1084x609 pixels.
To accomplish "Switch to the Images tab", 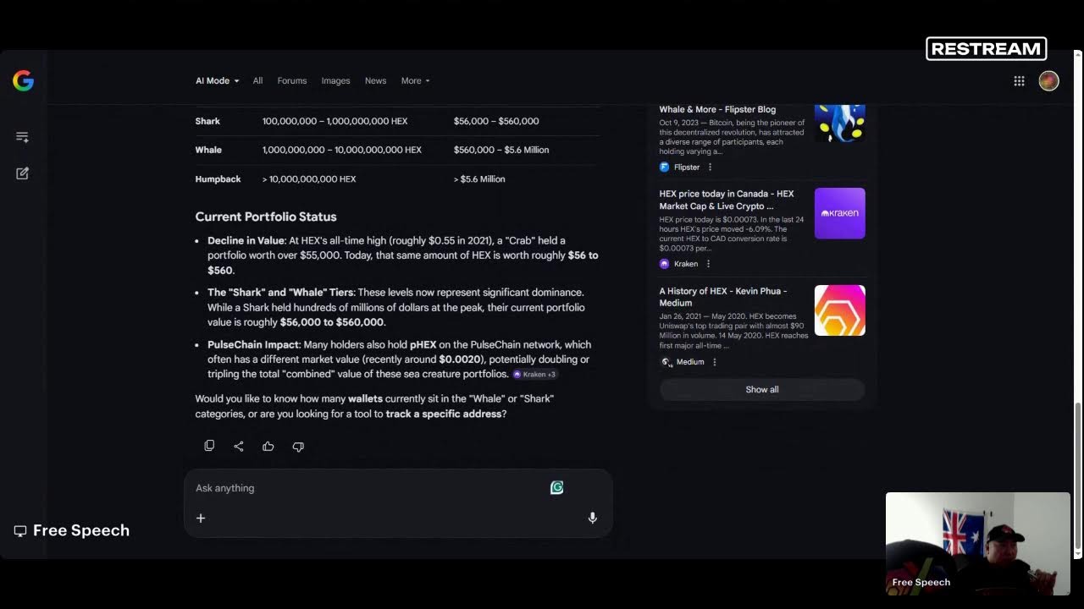I will [x=335, y=80].
